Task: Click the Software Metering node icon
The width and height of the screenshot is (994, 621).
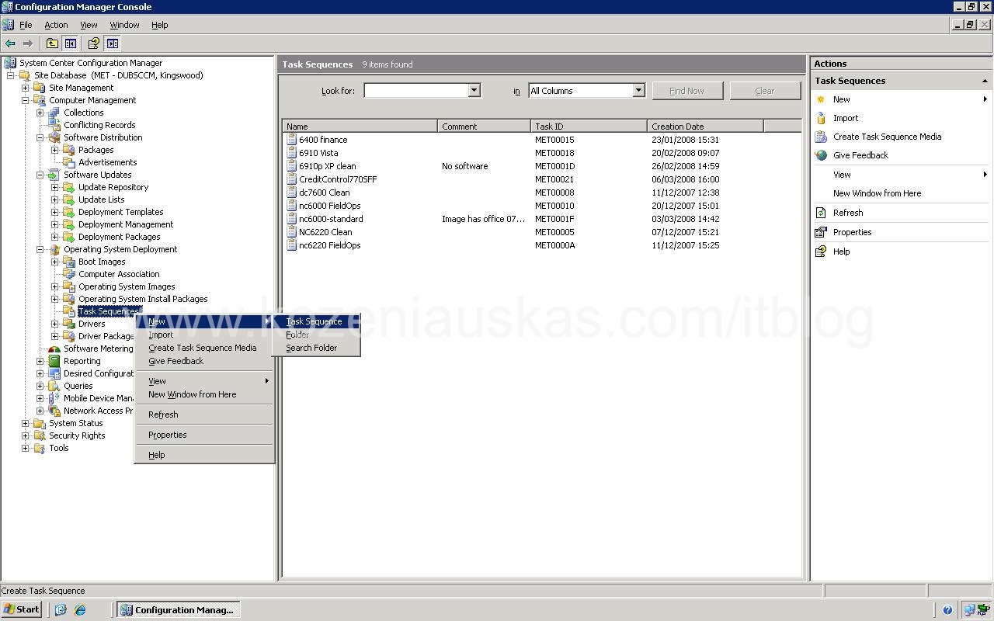Action: 54,349
